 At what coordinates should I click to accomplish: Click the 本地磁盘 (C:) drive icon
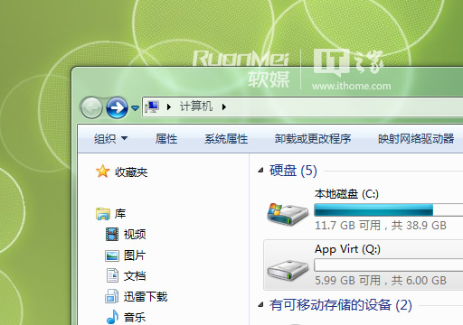288,214
